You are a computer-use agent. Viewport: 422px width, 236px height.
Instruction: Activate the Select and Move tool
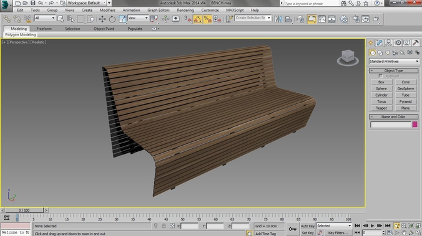click(x=102, y=19)
